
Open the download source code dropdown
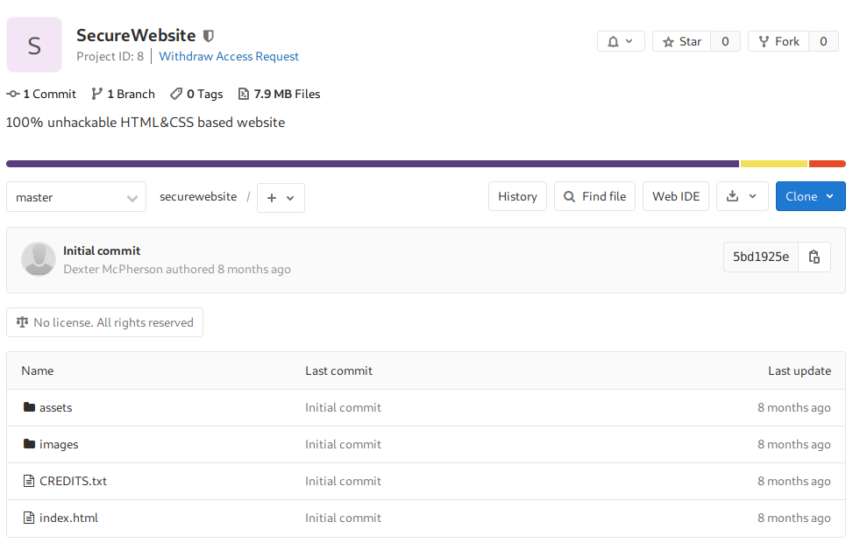(742, 196)
